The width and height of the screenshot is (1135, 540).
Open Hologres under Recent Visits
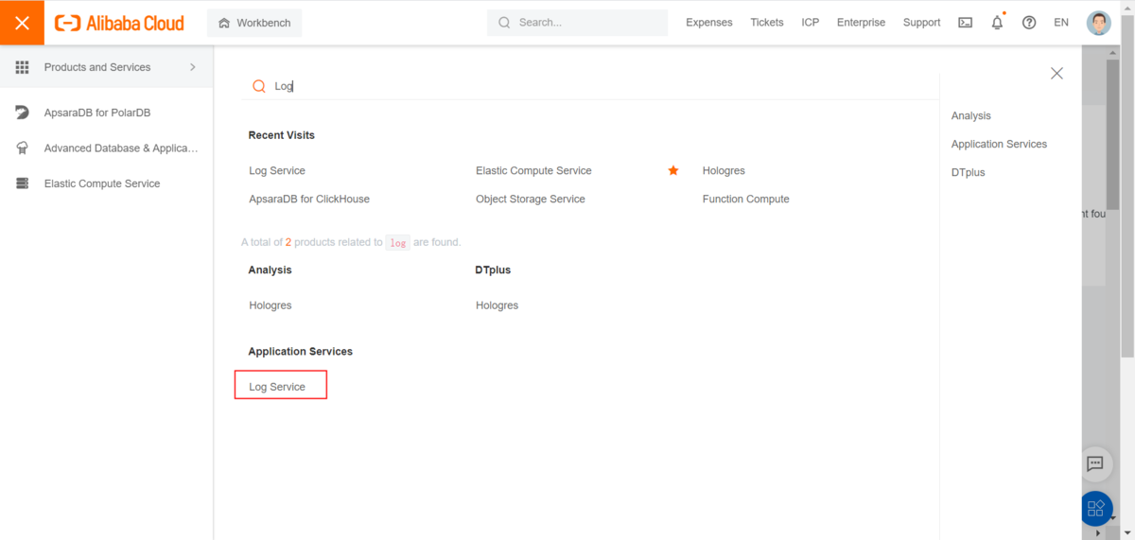pos(724,171)
